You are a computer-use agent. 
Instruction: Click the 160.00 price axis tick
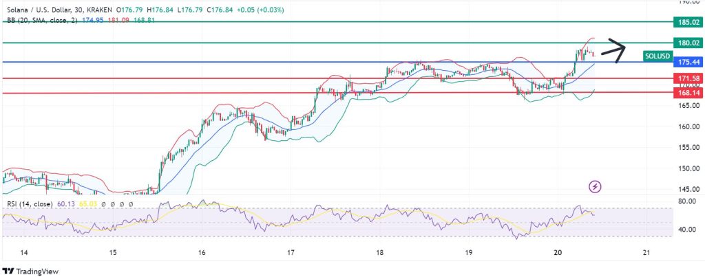690,126
